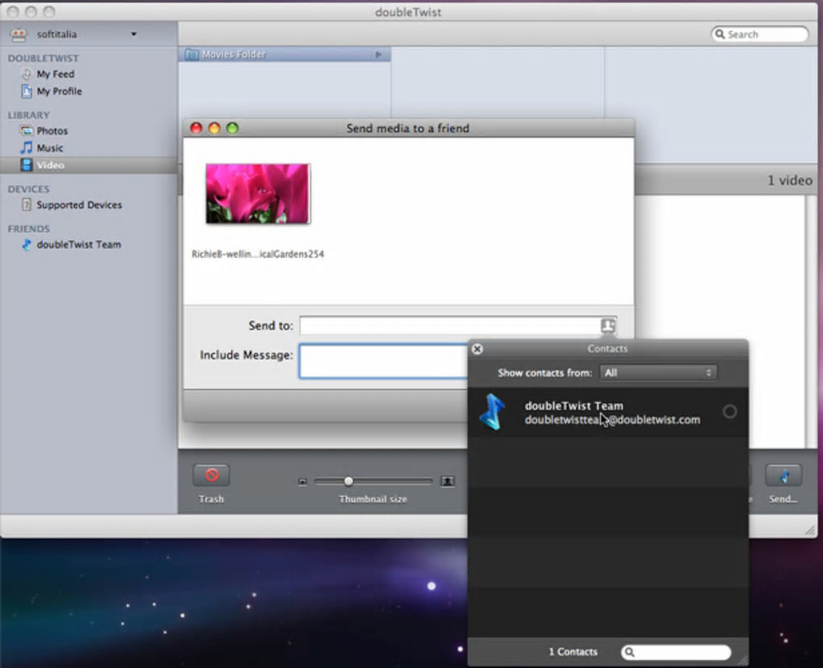Click the large thumbnail icon by the slider
The image size is (823, 668).
point(447,481)
